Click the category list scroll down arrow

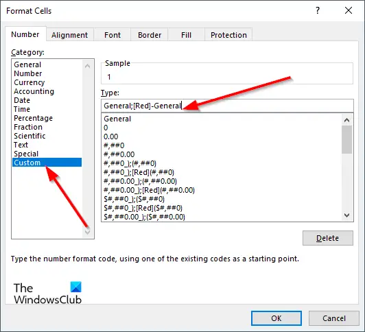[x=88, y=232]
